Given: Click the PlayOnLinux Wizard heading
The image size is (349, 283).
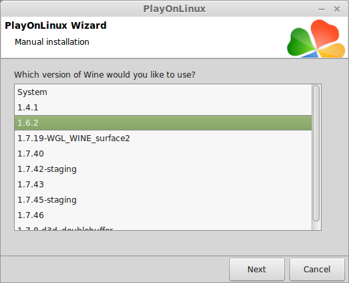Looking at the screenshot, I should 55,25.
